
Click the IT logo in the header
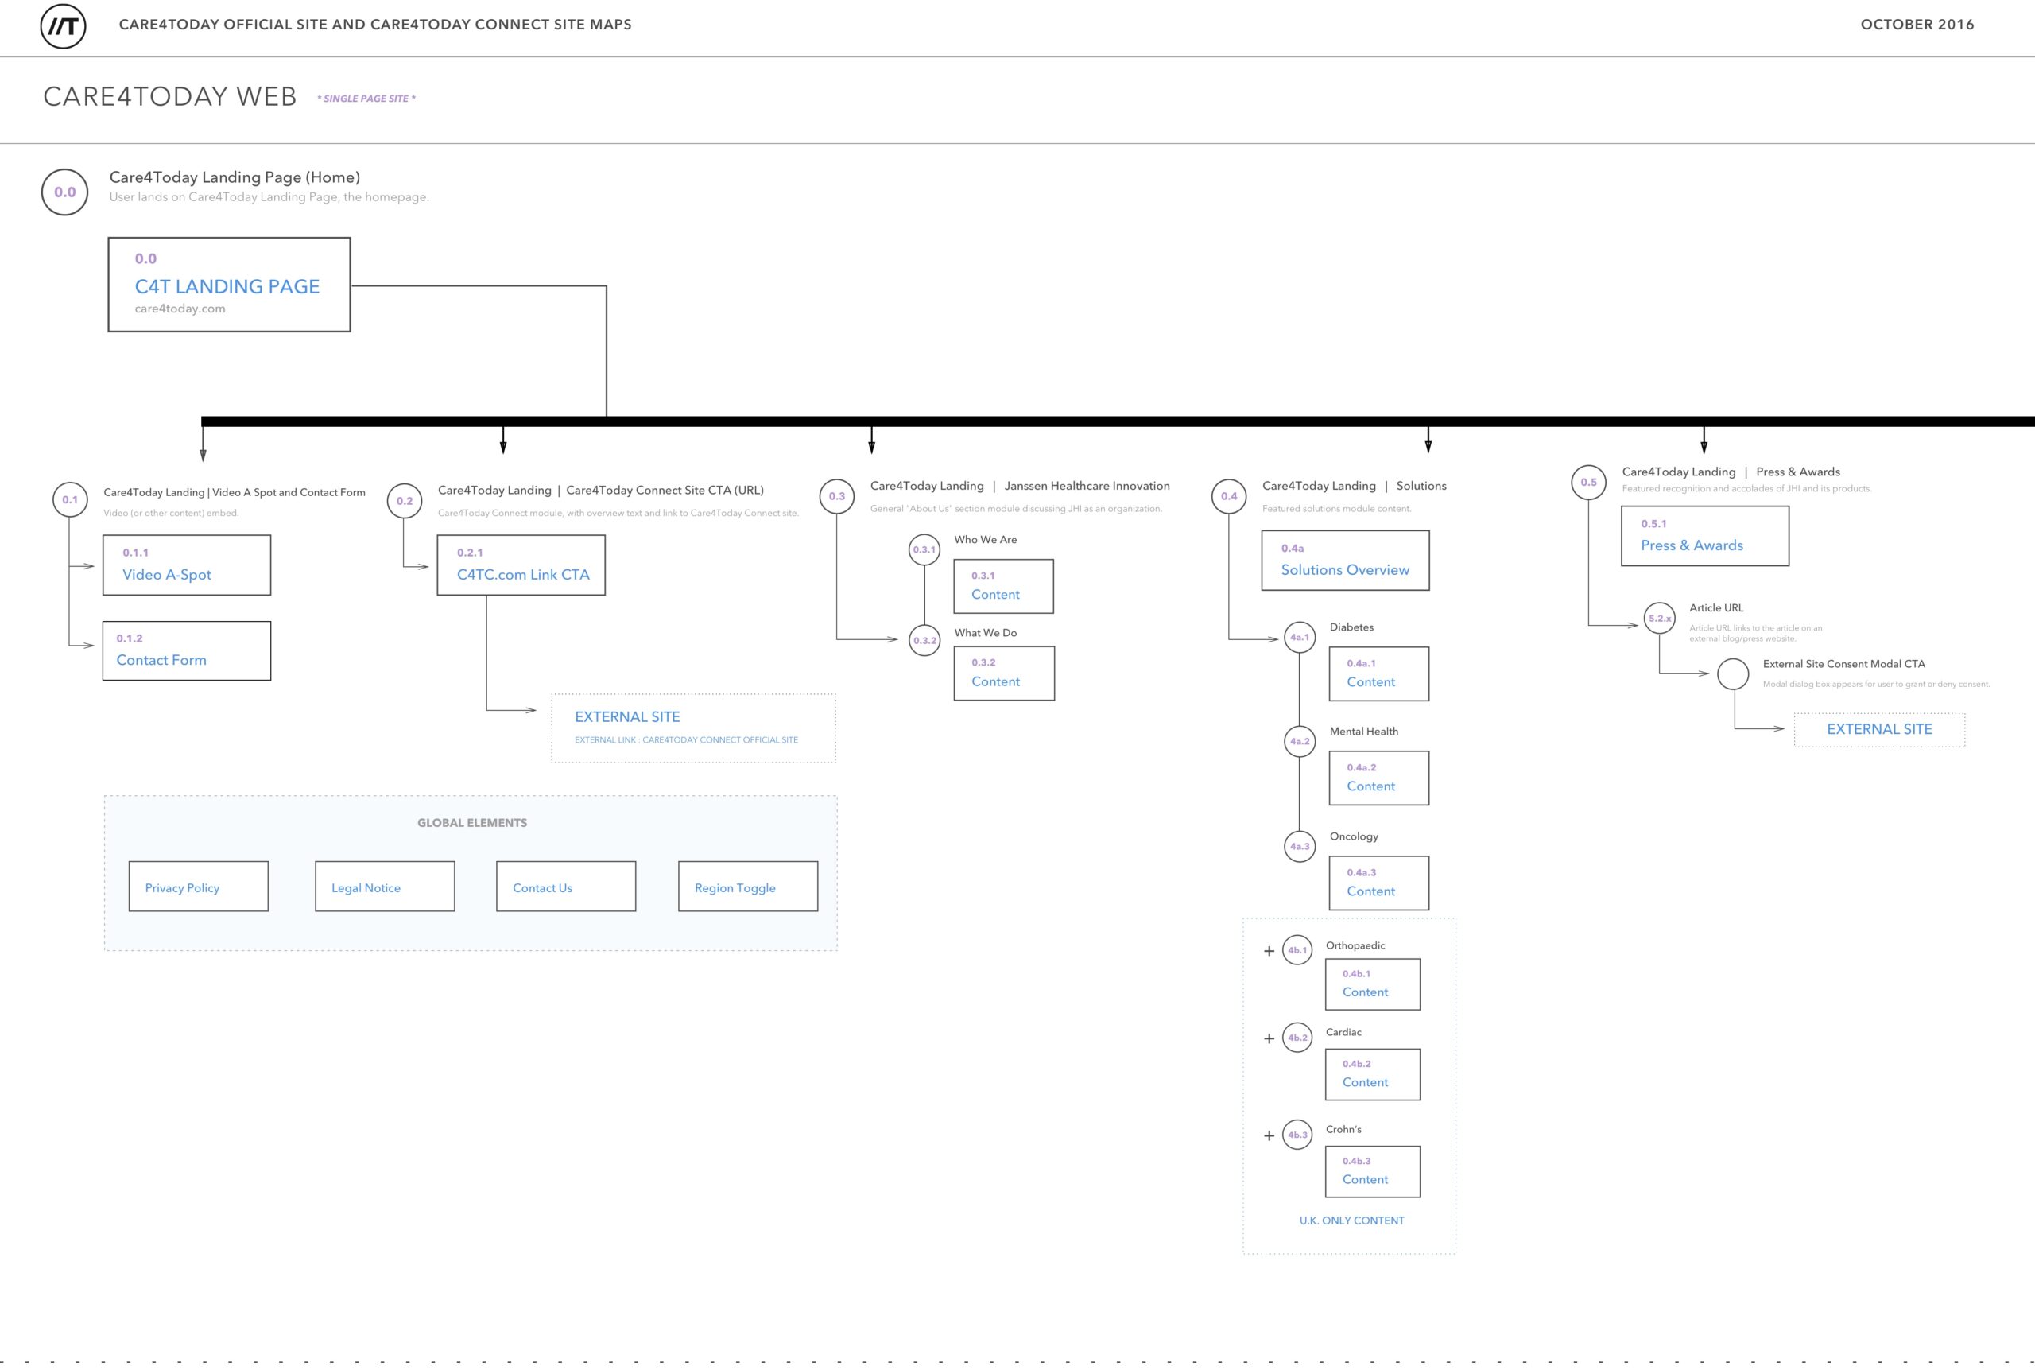[63, 25]
